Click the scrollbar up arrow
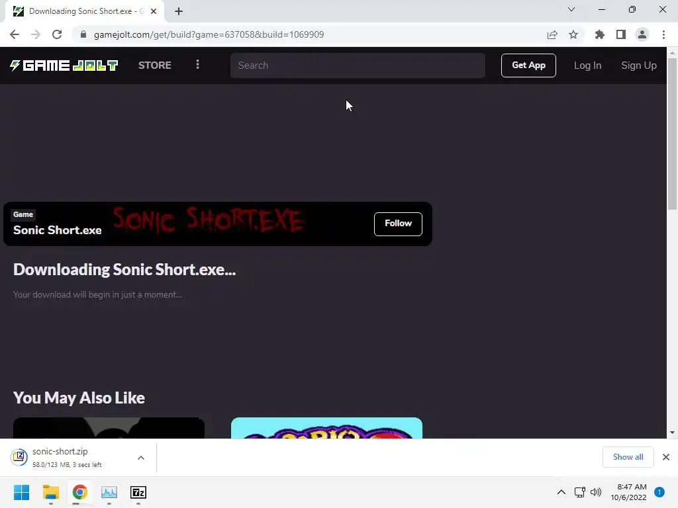The width and height of the screenshot is (678, 508). click(x=672, y=53)
